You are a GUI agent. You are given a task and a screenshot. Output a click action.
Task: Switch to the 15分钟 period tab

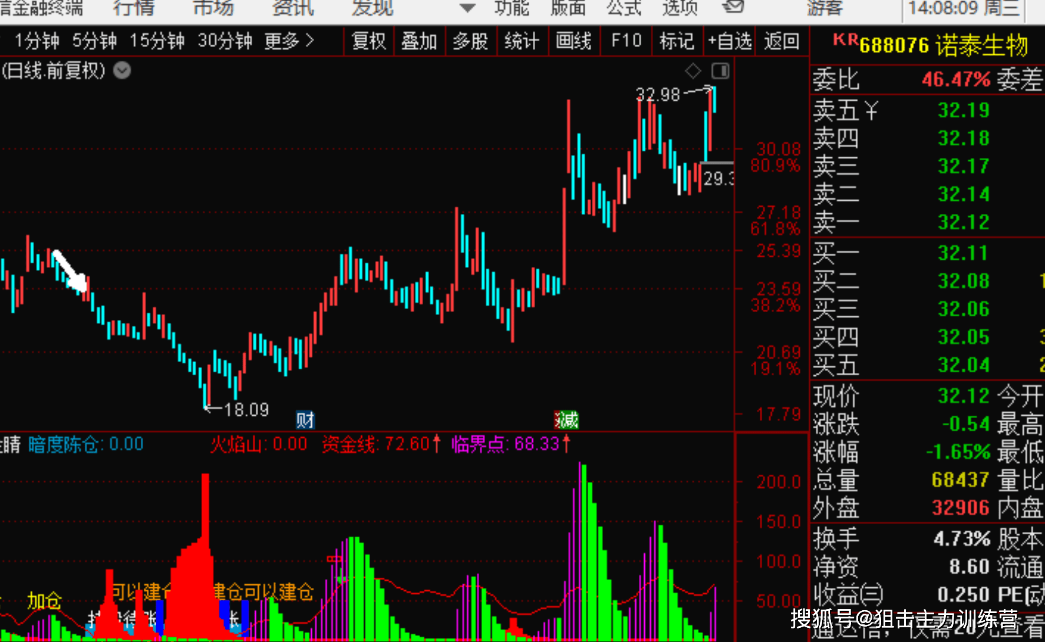point(157,41)
